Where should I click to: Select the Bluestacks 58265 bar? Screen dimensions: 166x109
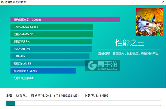(43, 71)
